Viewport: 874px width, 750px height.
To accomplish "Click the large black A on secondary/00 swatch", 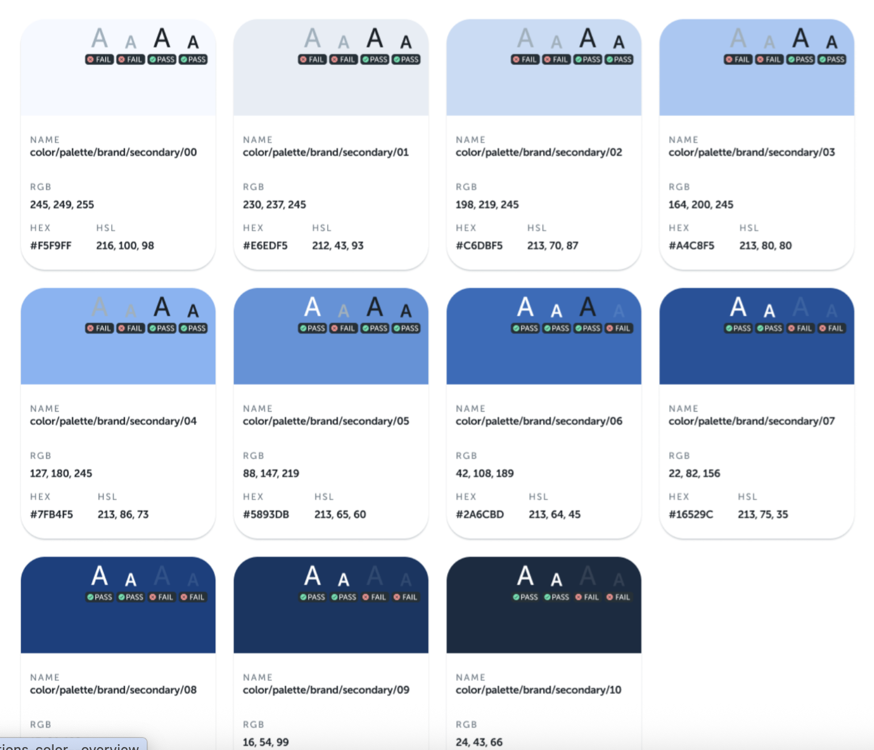I will (162, 39).
